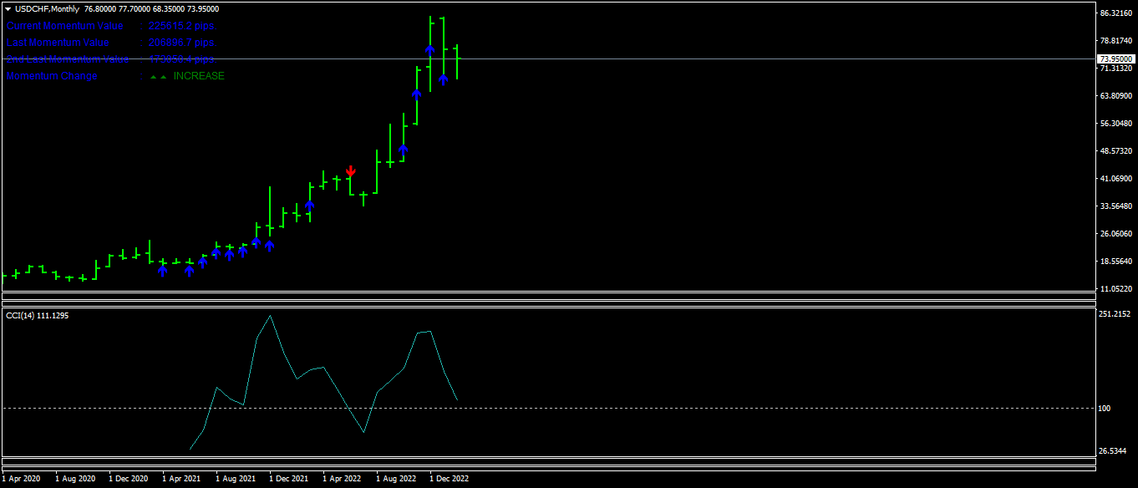Click the 251.2152 CCI scale value
The width and height of the screenshot is (1138, 488).
click(x=1115, y=314)
